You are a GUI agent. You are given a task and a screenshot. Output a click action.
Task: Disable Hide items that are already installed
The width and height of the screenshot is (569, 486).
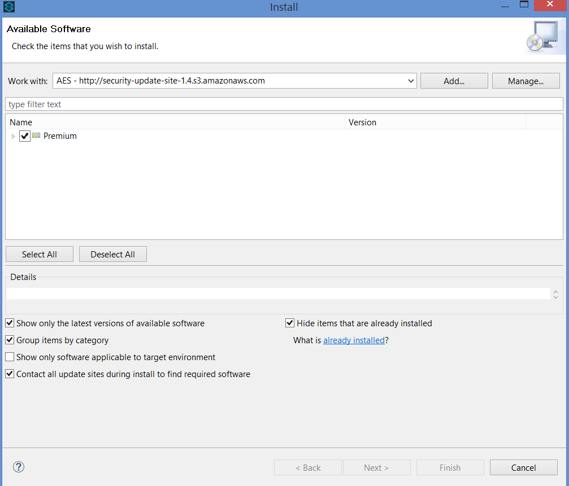tap(290, 323)
